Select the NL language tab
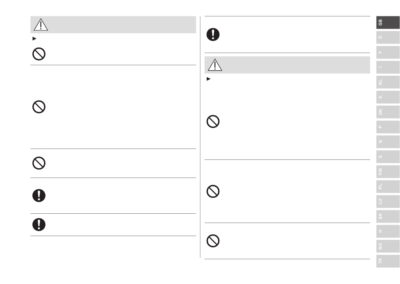400x284 pixels. 388,82
